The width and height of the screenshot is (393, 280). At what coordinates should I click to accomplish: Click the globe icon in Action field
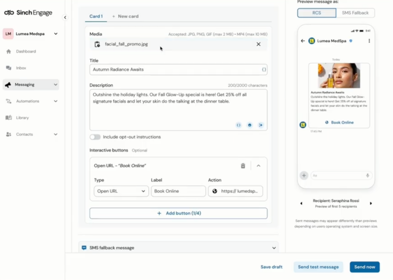pos(215,191)
